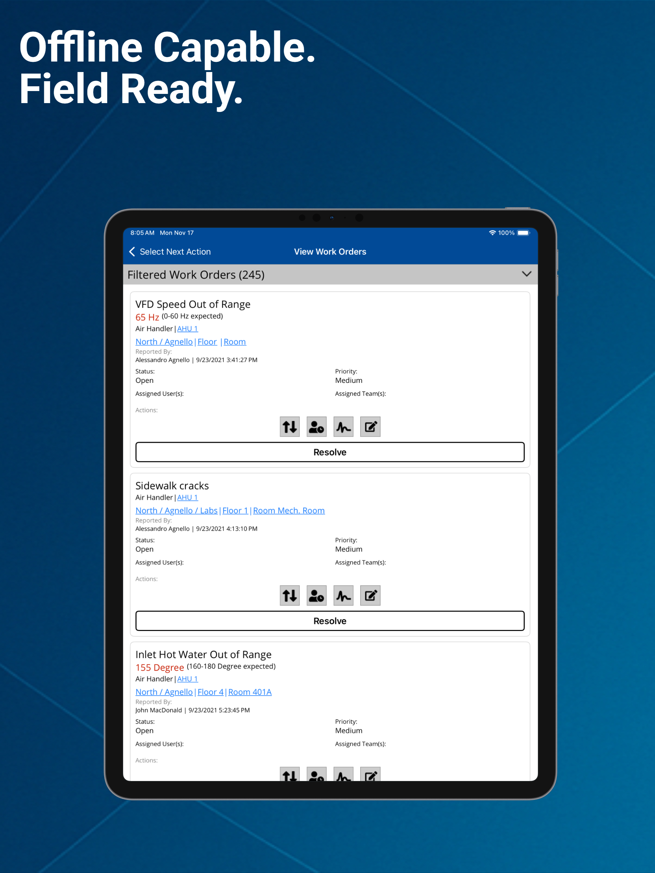Screen dimensions: 655x873
Task: Open the Floor link in VFD Speed order
Action: click(207, 342)
